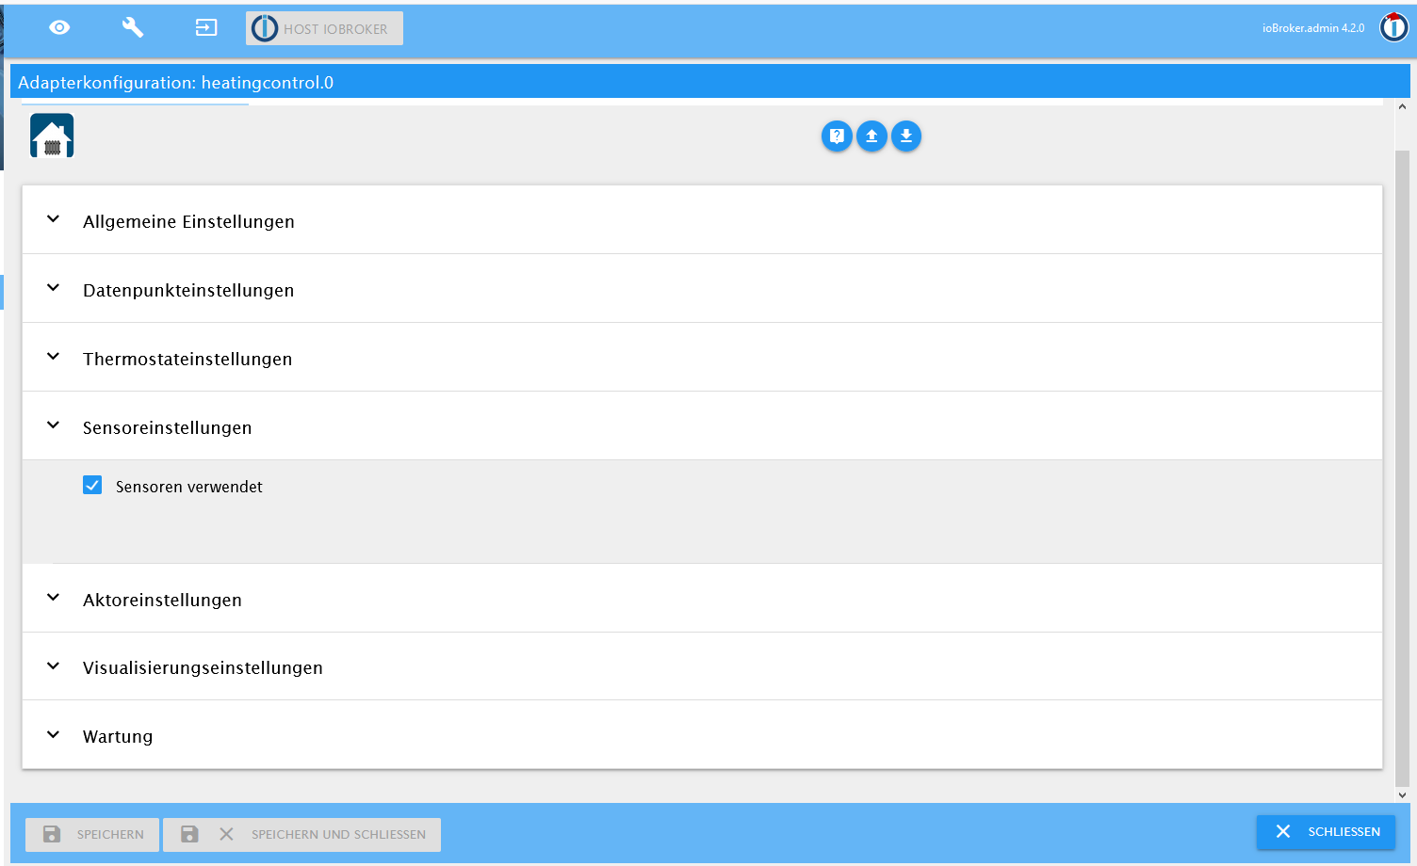Click the SCHLIESSEN close button
1417x866 pixels.
coord(1326,832)
